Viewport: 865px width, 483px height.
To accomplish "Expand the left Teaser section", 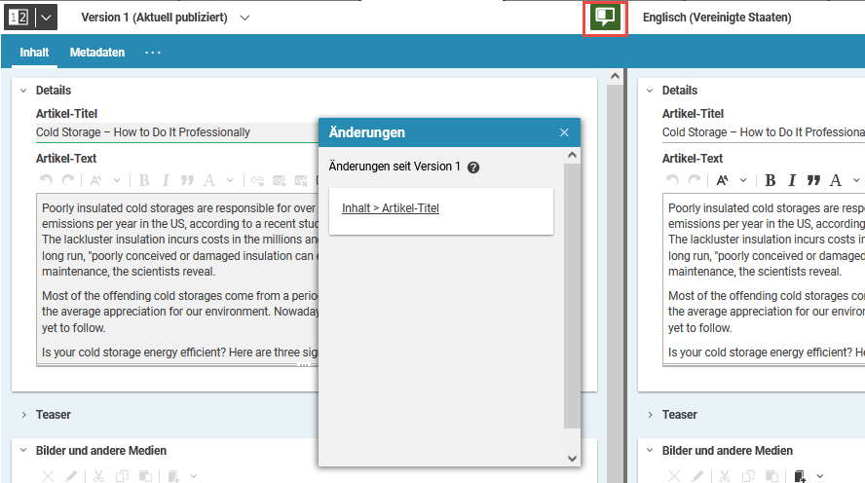I will tap(22, 415).
